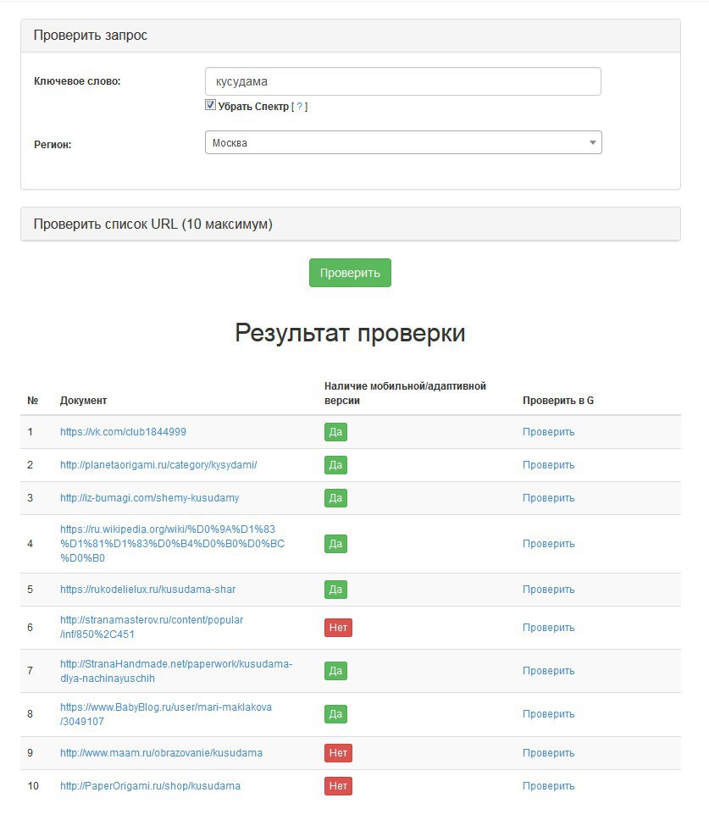The image size is (709, 820).
Task: Click Проверить in G for BabyBlog.ru row
Action: (x=549, y=714)
